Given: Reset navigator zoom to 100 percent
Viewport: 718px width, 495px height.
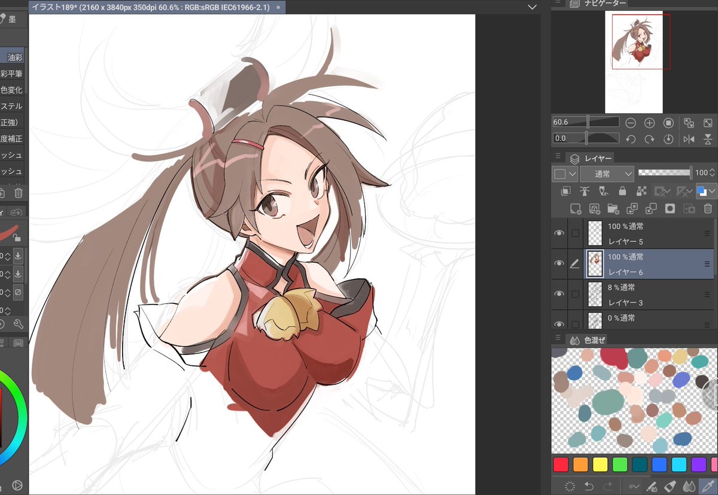Looking at the screenshot, I should tap(669, 123).
